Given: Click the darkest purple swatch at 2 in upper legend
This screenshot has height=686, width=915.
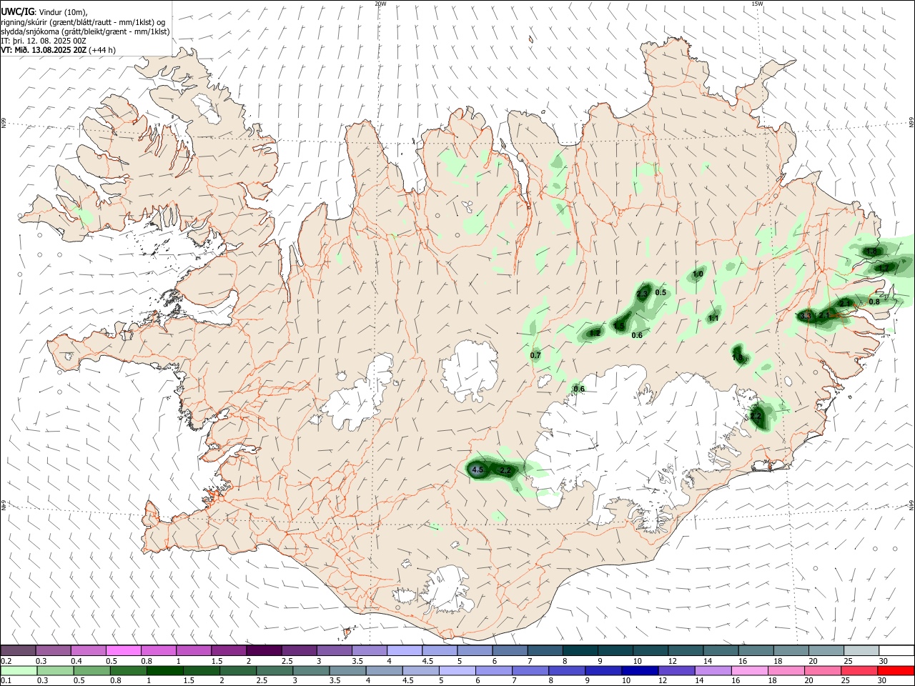Looking at the screenshot, I should click(x=263, y=650).
